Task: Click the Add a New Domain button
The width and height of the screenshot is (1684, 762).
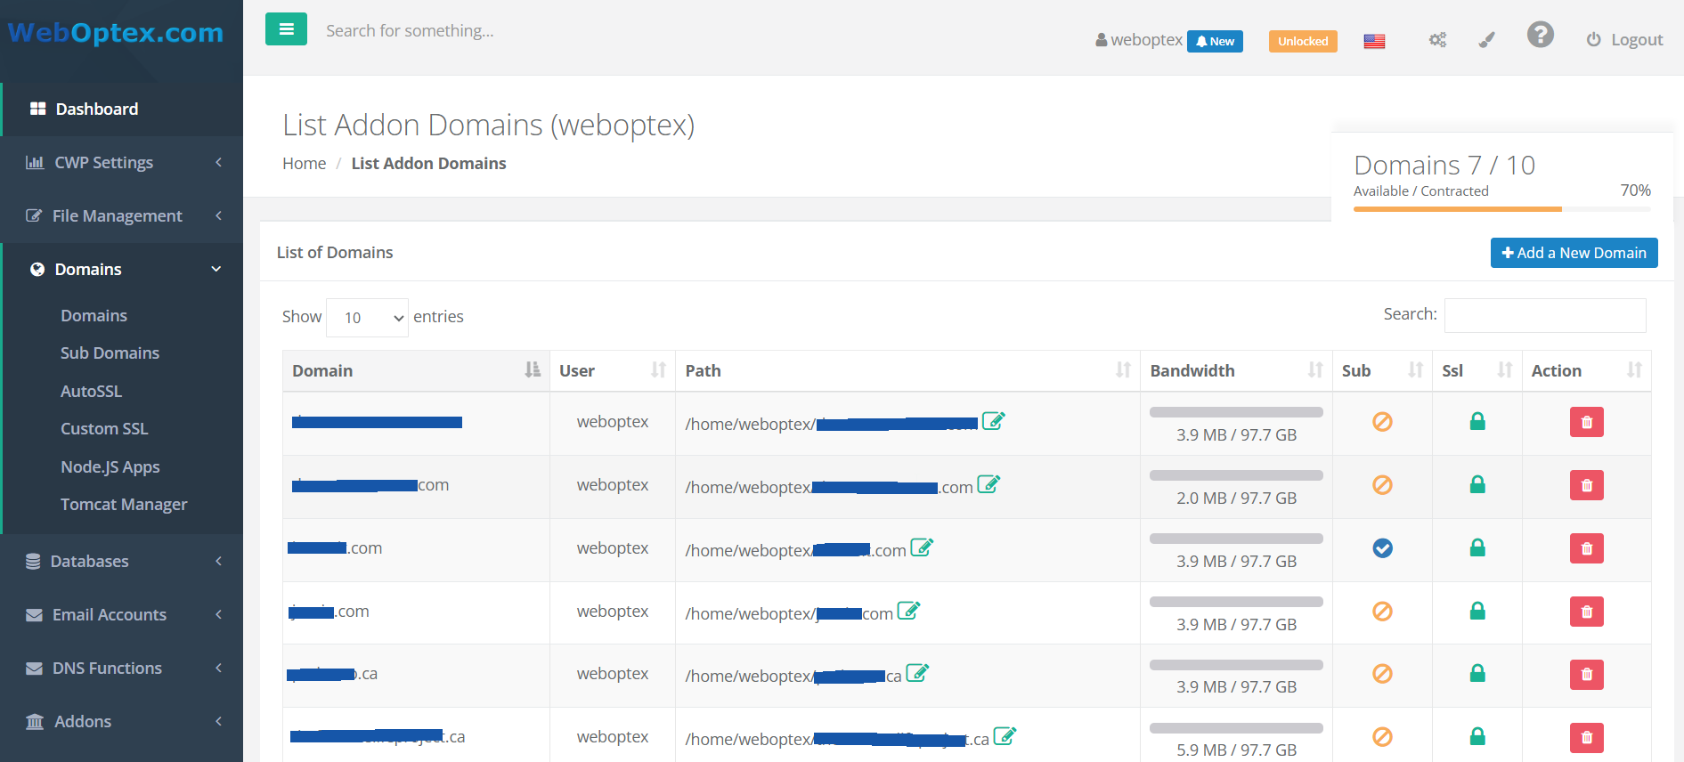Action: point(1574,253)
